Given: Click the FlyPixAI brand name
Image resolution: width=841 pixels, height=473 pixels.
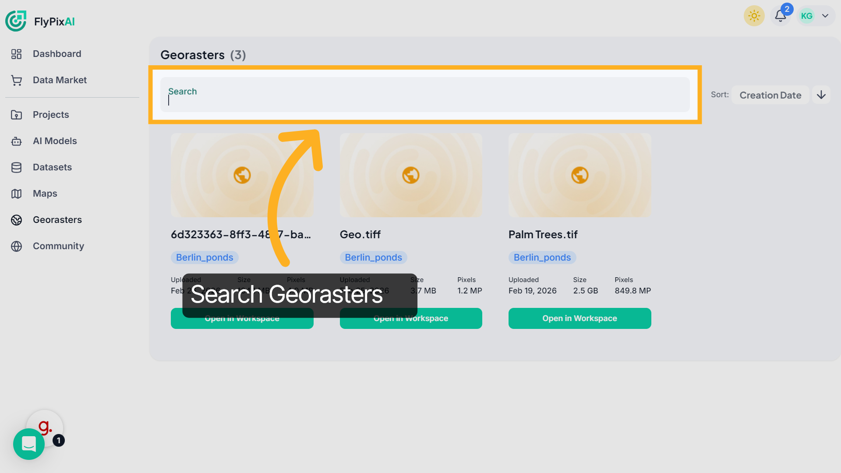Looking at the screenshot, I should click(54, 21).
